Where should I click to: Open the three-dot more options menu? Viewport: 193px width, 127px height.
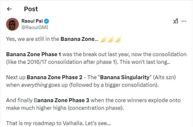tap(184, 21)
